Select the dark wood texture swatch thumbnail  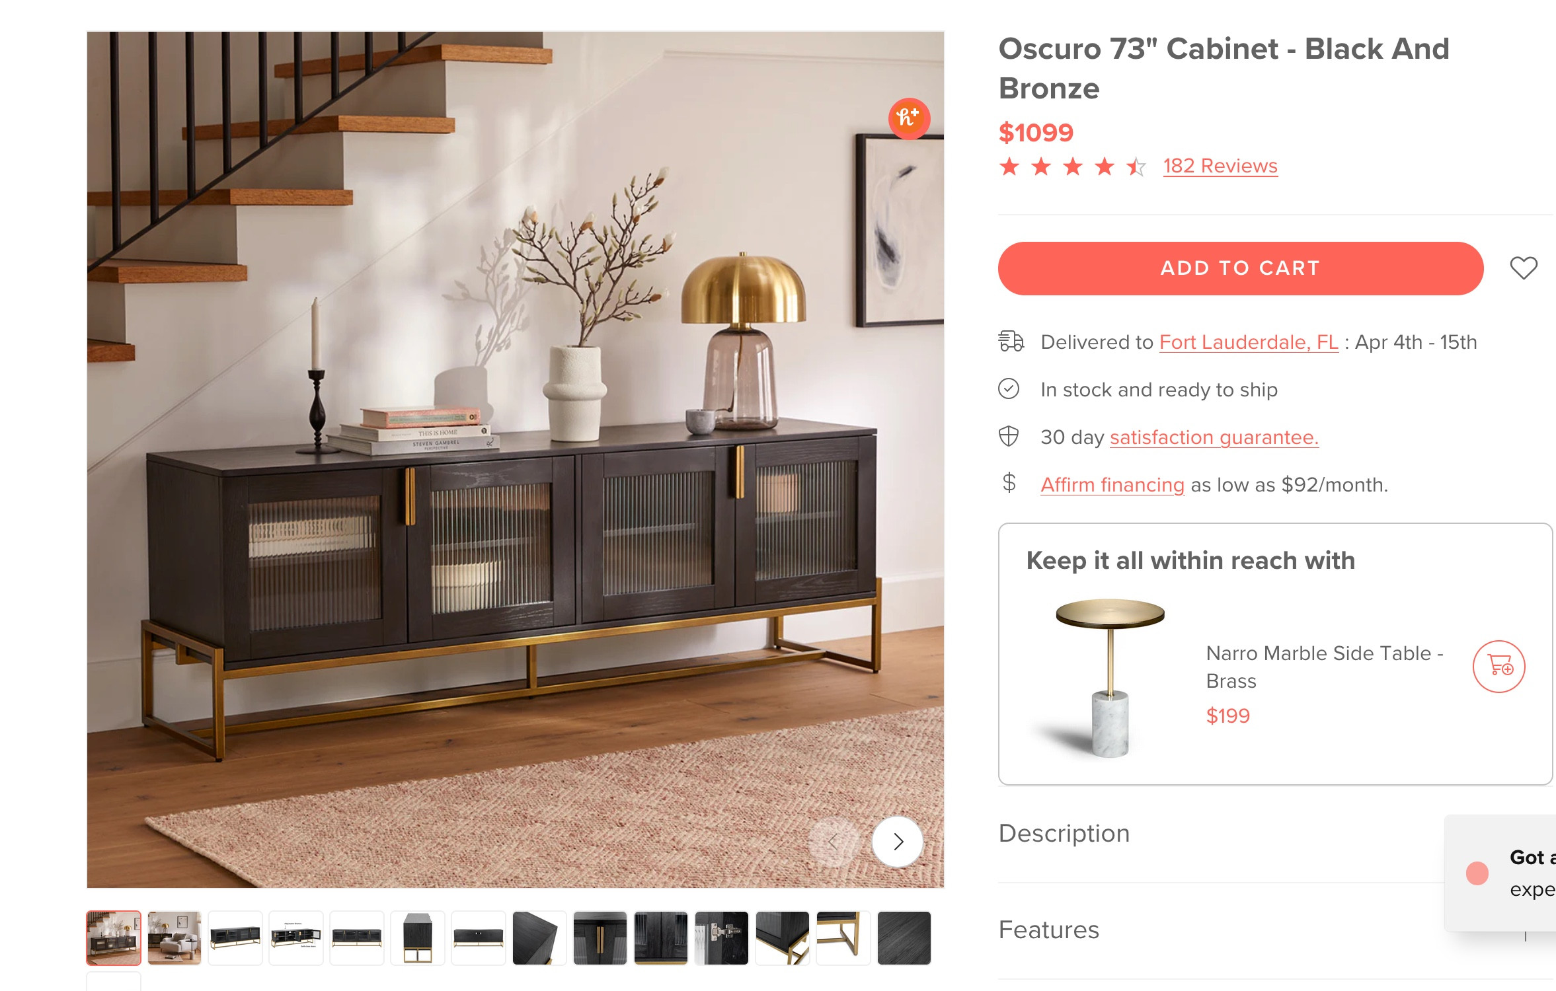pyautogui.click(x=904, y=938)
